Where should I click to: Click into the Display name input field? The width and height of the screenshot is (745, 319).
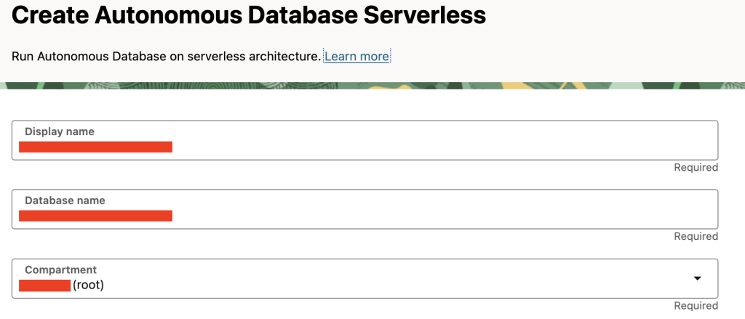tap(437, 147)
